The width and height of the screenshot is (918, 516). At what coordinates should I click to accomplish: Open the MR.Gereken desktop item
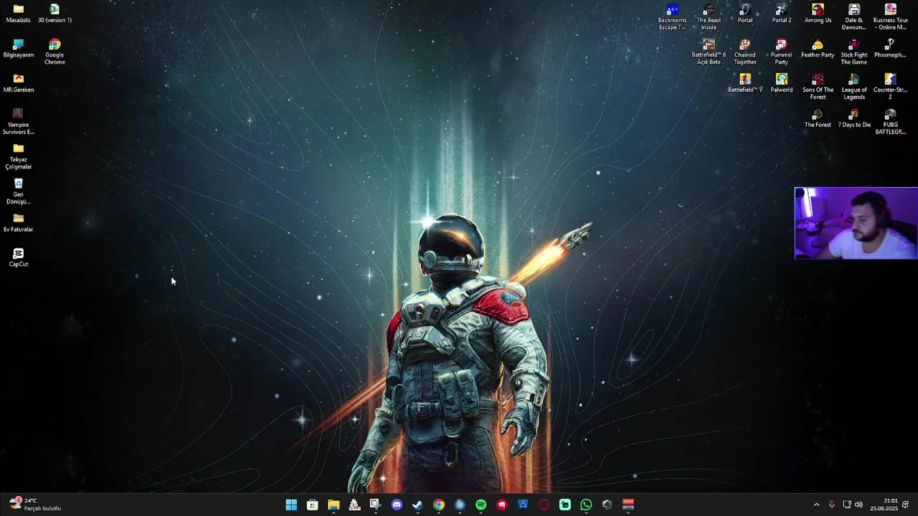tap(18, 83)
